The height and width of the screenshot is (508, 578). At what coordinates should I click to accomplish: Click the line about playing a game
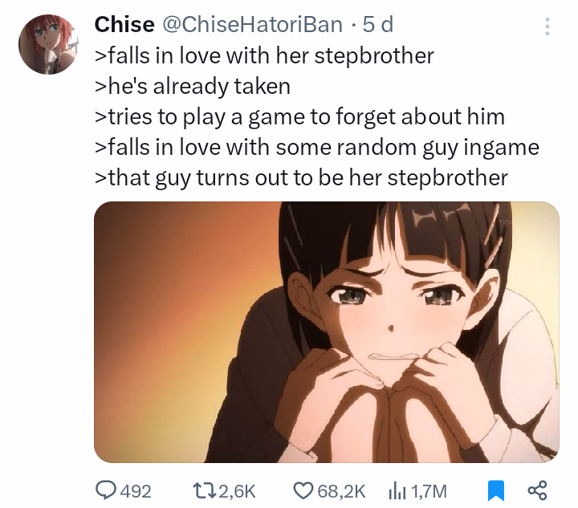299,117
